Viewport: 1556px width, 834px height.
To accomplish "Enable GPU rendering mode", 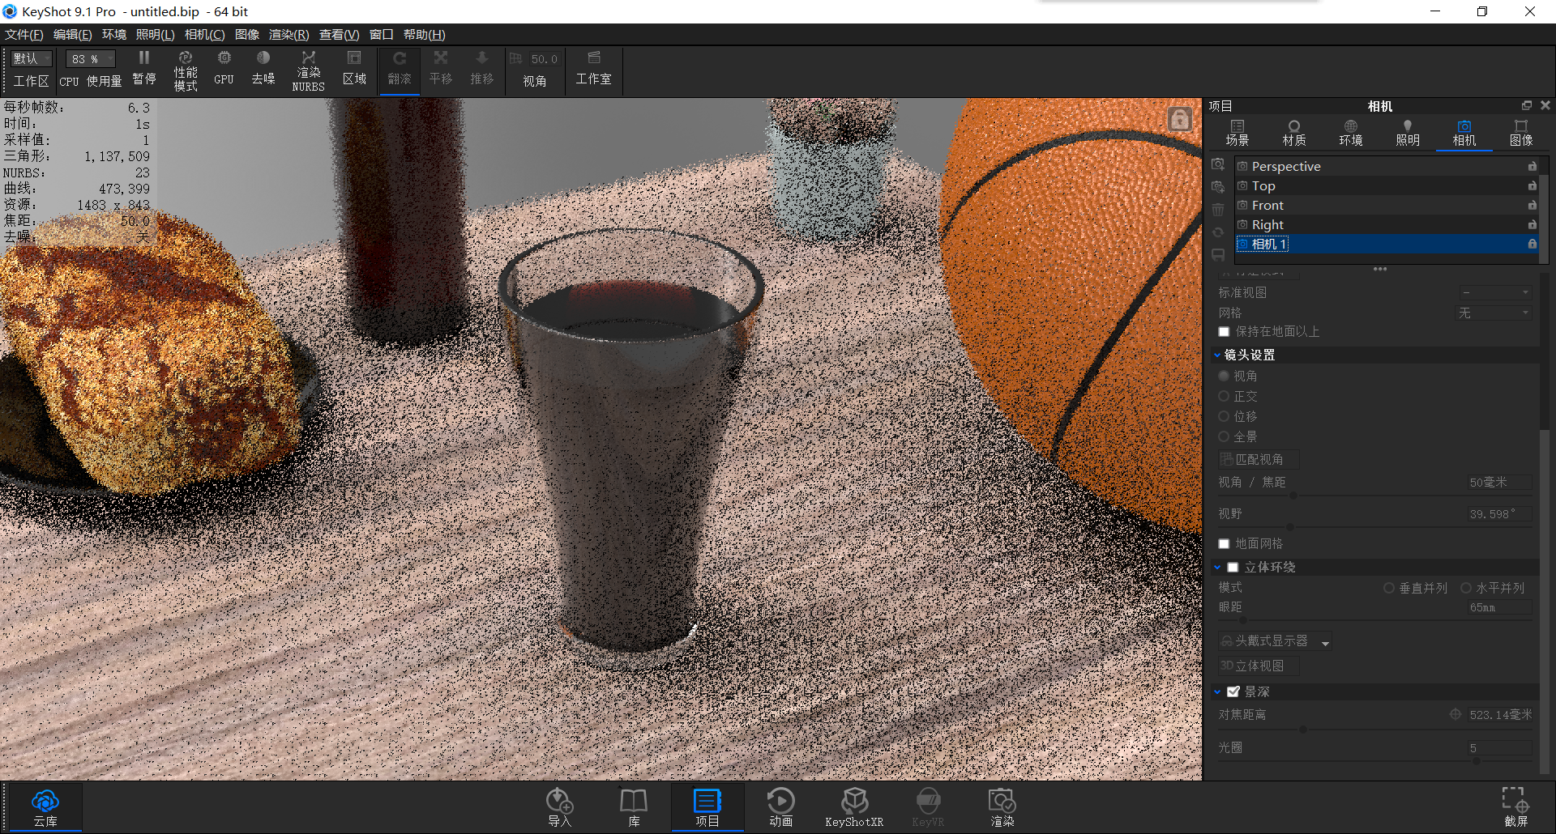I will 224,70.
